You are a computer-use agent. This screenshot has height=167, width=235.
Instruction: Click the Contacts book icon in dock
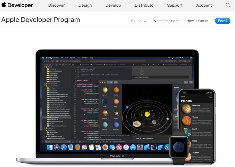coord(77,147)
